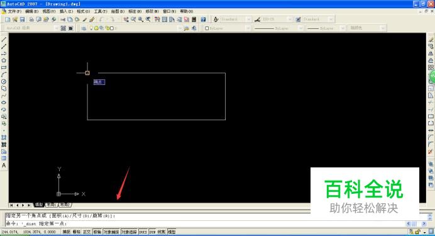Open the 绘图(D) menu
435x236 pixels.
click(118, 11)
